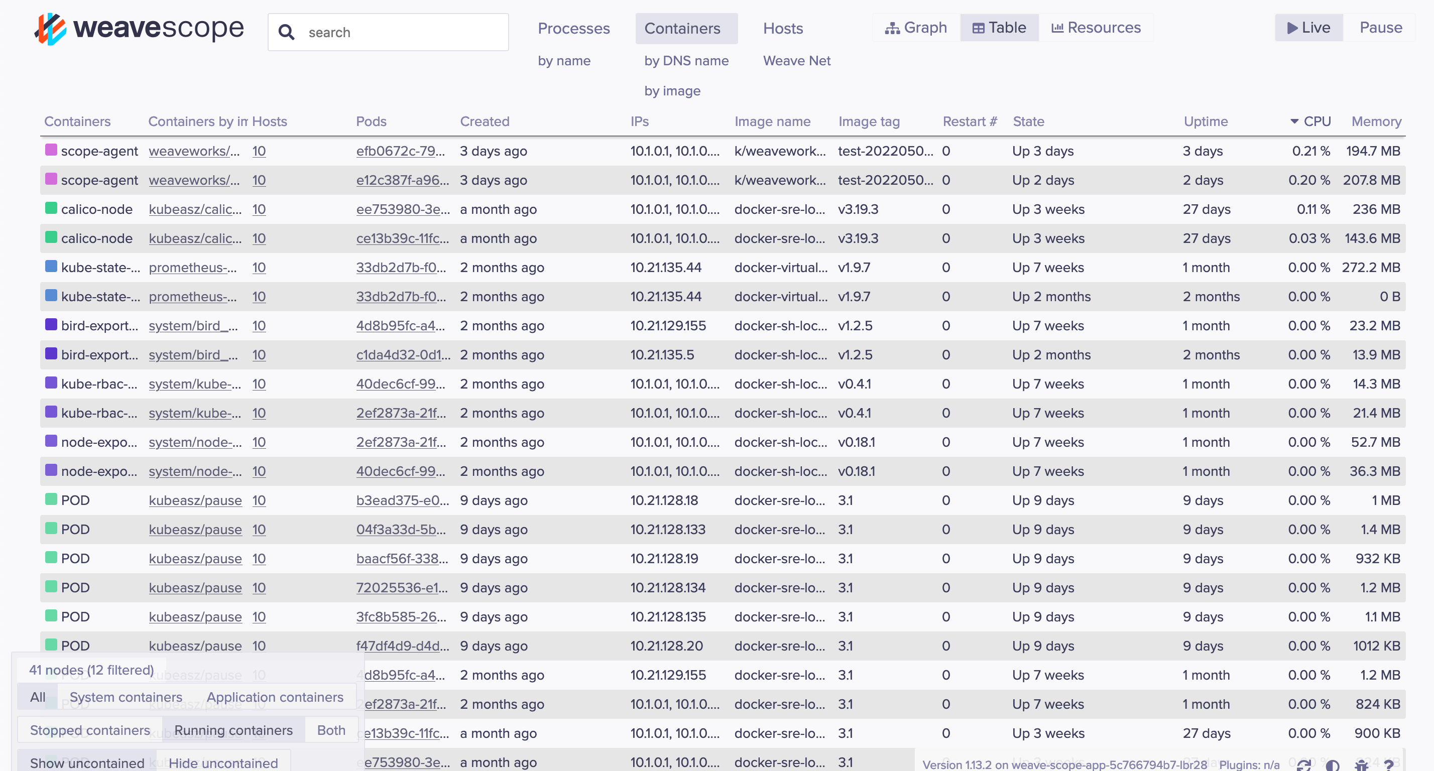The image size is (1434, 771).
Task: Switch to Graph view
Action: [916, 28]
